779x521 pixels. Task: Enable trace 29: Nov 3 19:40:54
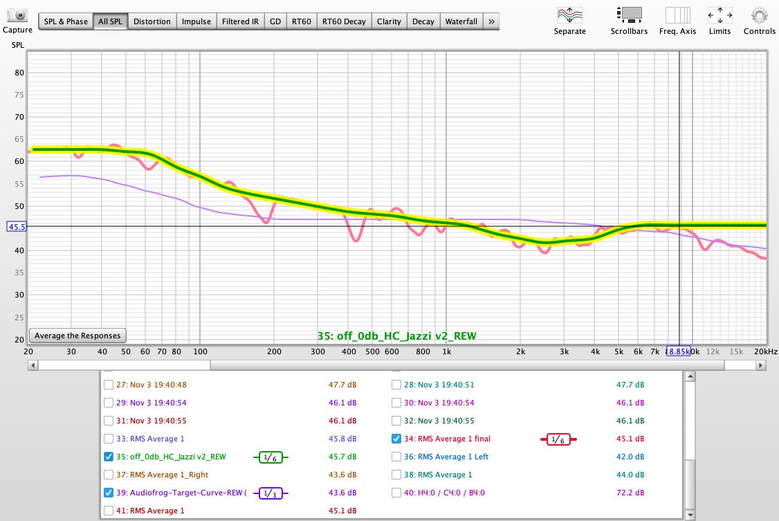[x=109, y=403]
